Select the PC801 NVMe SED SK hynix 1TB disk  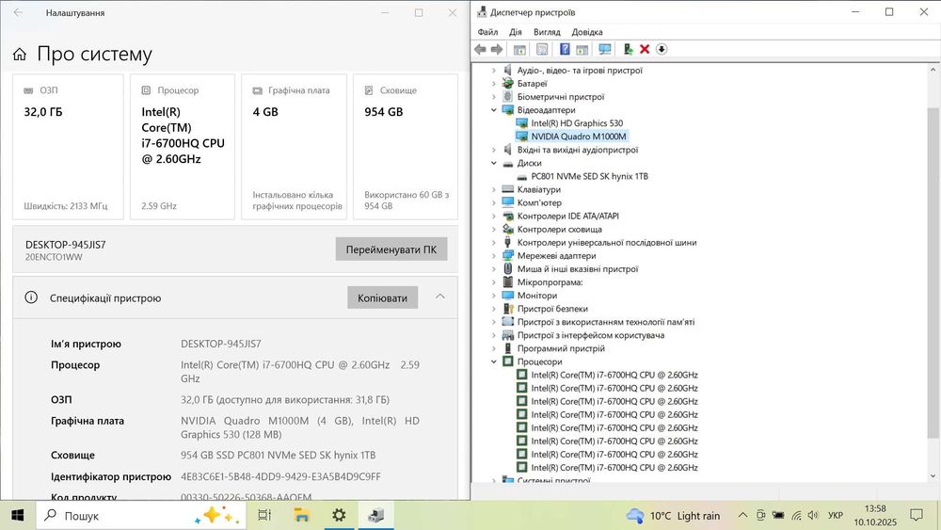589,176
